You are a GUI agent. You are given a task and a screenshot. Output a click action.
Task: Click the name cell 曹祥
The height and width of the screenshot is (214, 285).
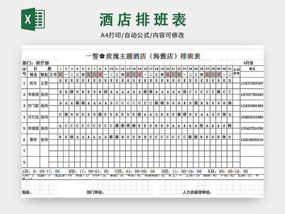pyautogui.click(x=34, y=140)
